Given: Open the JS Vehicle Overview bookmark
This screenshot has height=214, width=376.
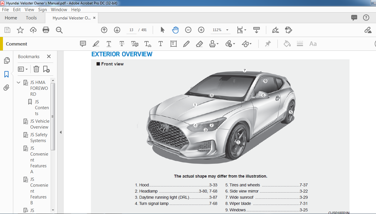Looking at the screenshot, I should (x=40, y=124).
